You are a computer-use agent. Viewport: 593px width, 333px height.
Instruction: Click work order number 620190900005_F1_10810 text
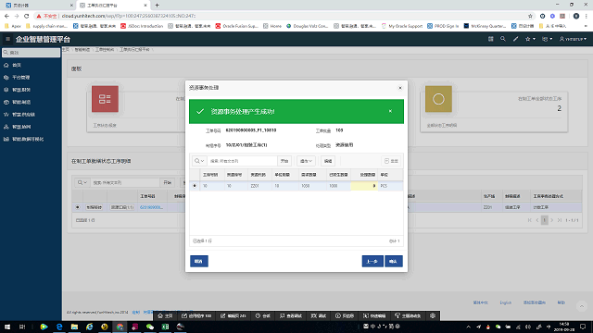[x=251, y=130]
